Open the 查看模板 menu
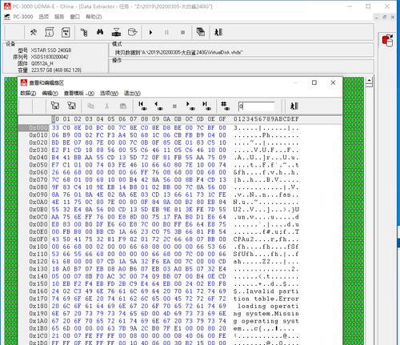This screenshot has width=400, height=345. pos(79,93)
